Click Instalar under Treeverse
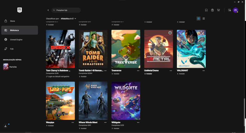 (116, 74)
